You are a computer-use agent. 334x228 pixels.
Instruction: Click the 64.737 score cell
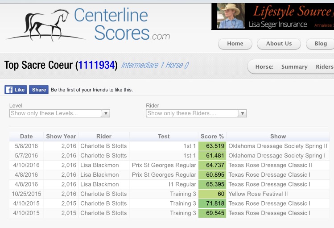[x=212, y=165]
